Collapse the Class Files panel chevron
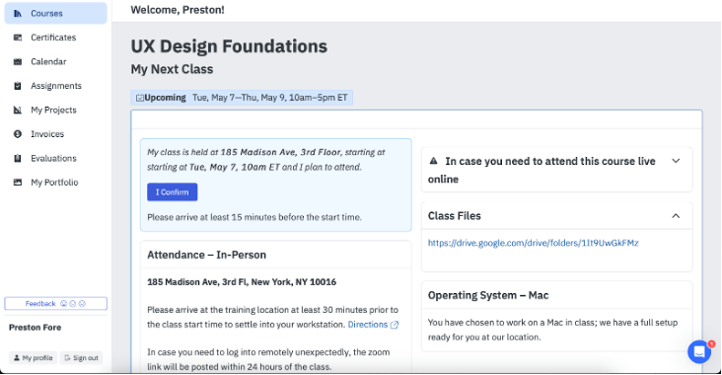 pos(676,215)
